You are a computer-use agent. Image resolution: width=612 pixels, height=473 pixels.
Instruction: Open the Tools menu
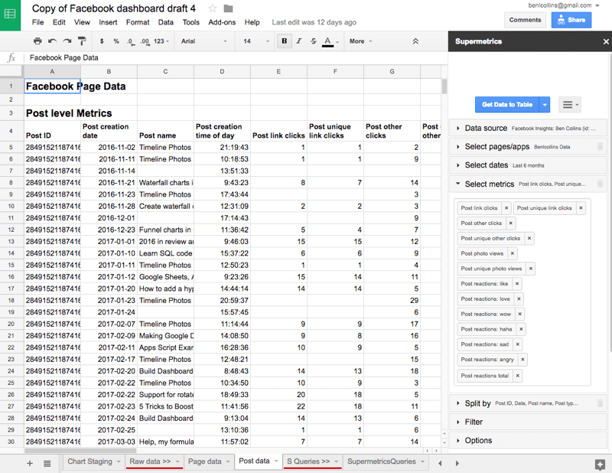(190, 22)
